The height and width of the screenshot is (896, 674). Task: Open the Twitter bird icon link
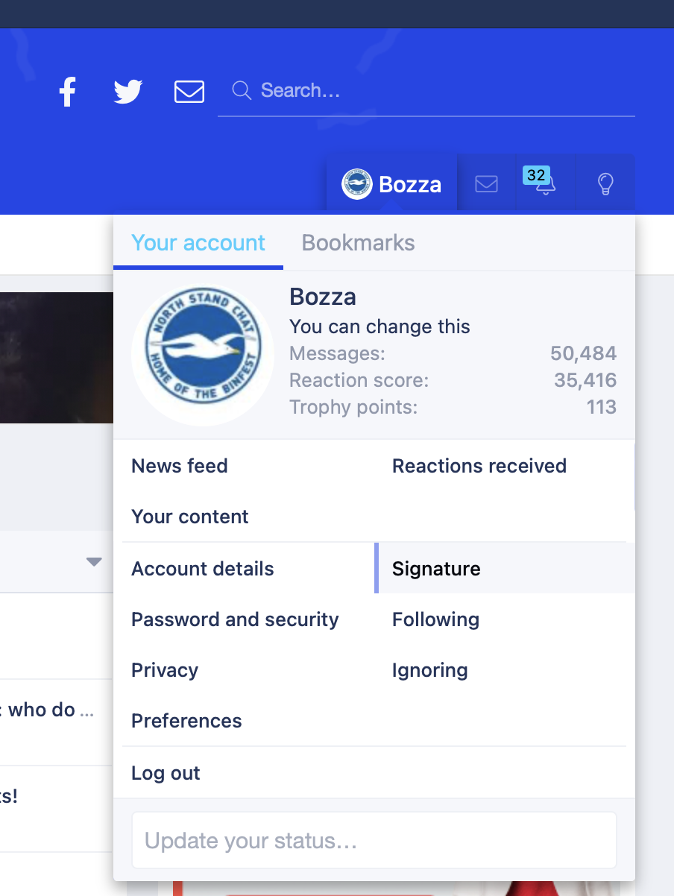[128, 92]
